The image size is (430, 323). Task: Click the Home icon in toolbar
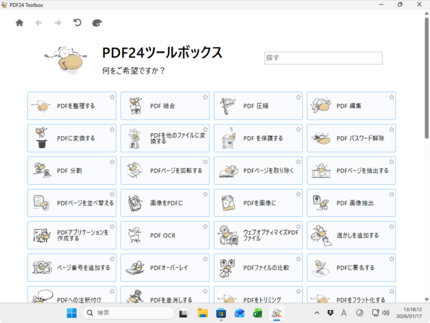(19, 23)
